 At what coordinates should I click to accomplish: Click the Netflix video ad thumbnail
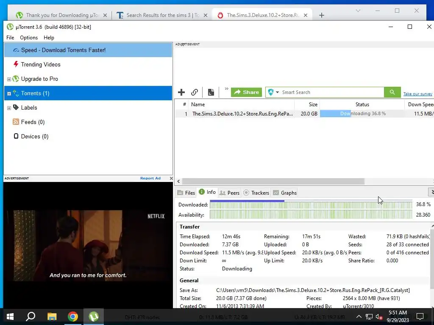tap(88, 245)
